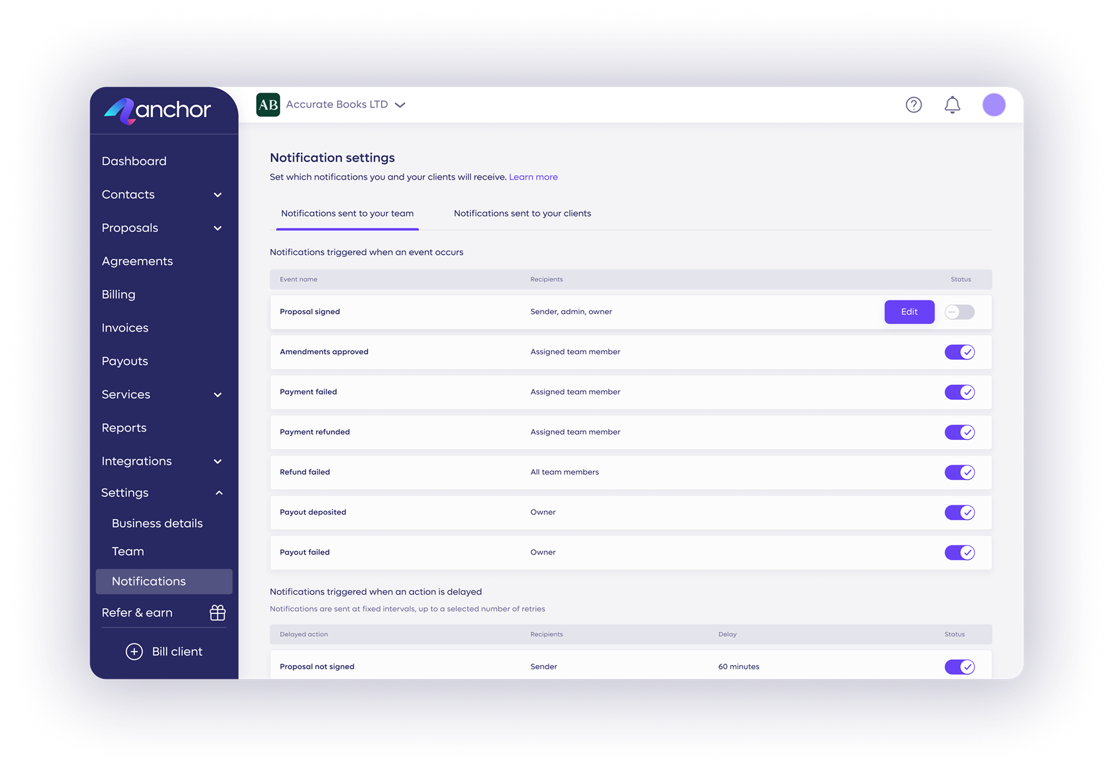Open the Agreements page
Viewport: 1114px width, 772px height.
(x=137, y=261)
